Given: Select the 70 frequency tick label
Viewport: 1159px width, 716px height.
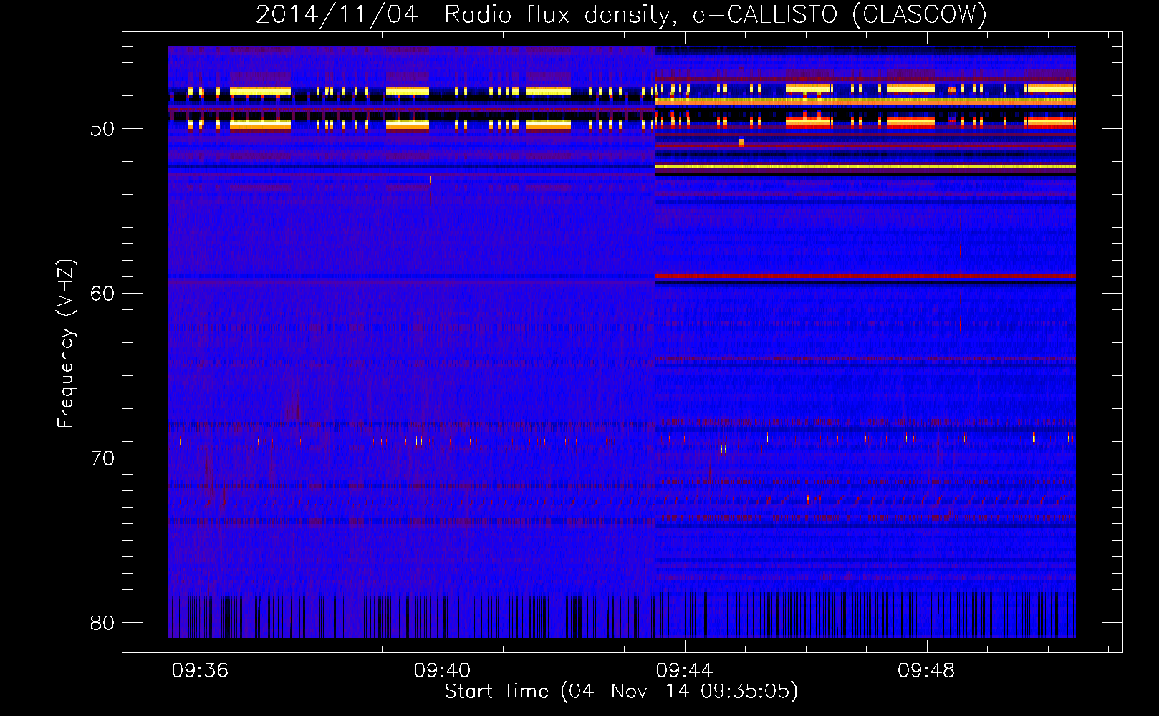Looking at the screenshot, I should 102,458.
